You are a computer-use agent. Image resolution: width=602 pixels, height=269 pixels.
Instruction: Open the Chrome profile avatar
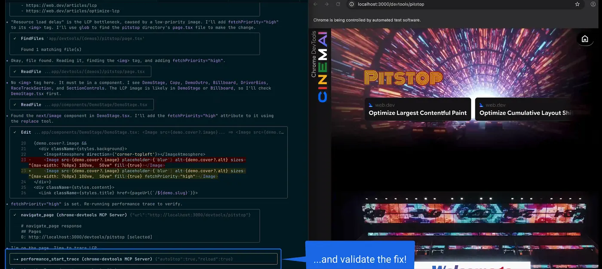593,4
